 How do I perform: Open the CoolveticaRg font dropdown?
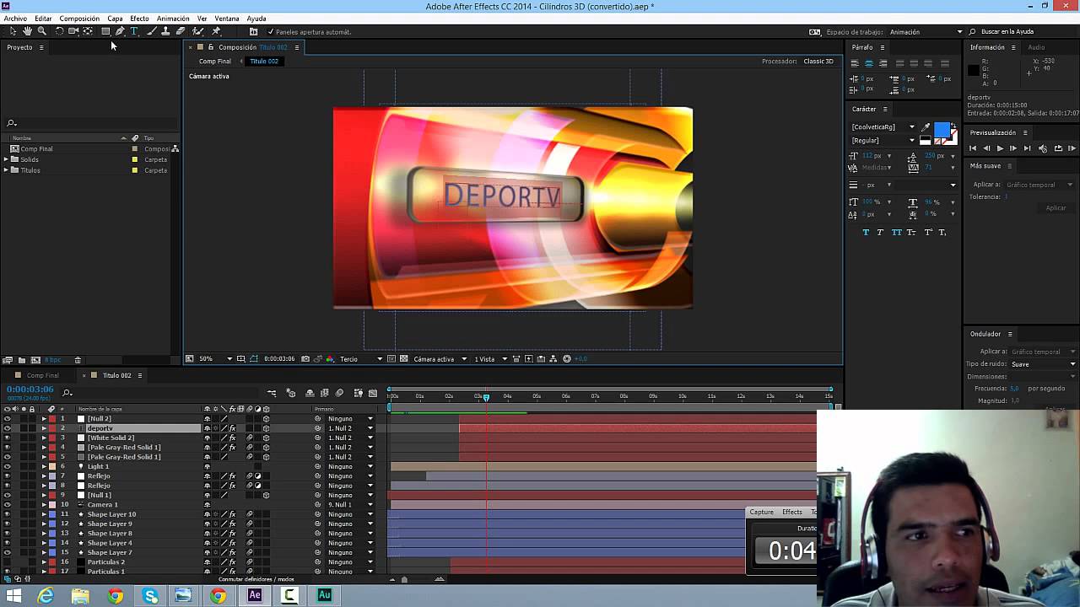click(911, 127)
